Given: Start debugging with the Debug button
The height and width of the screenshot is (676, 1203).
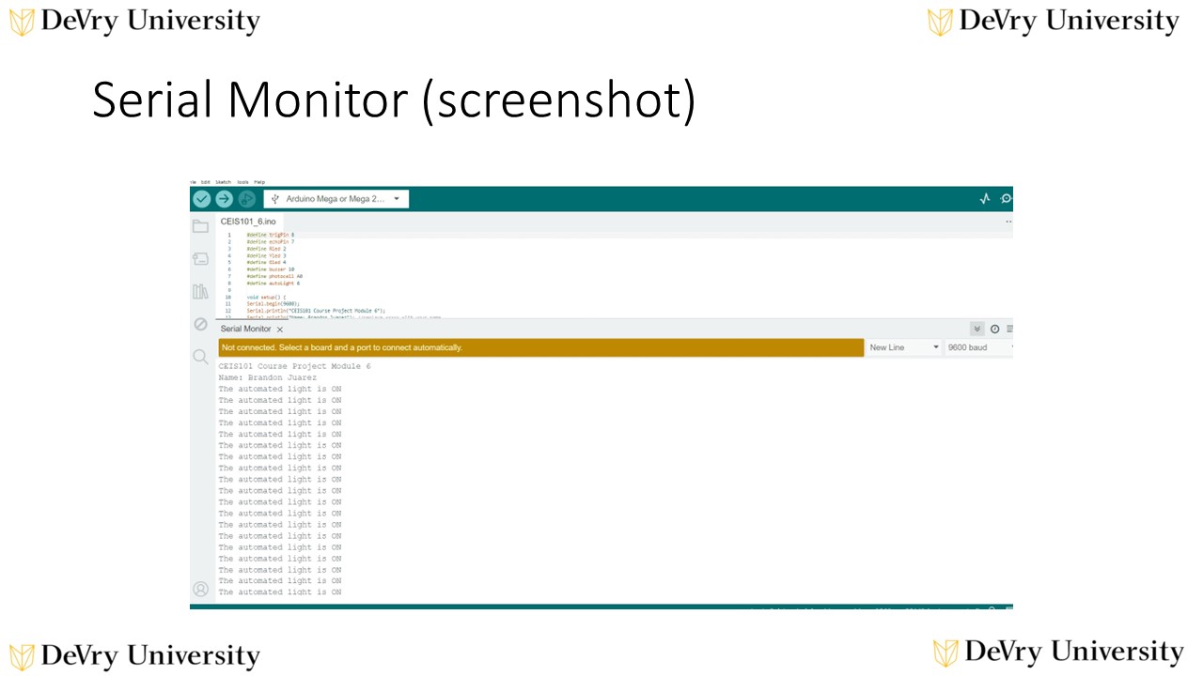Looking at the screenshot, I should 246,199.
